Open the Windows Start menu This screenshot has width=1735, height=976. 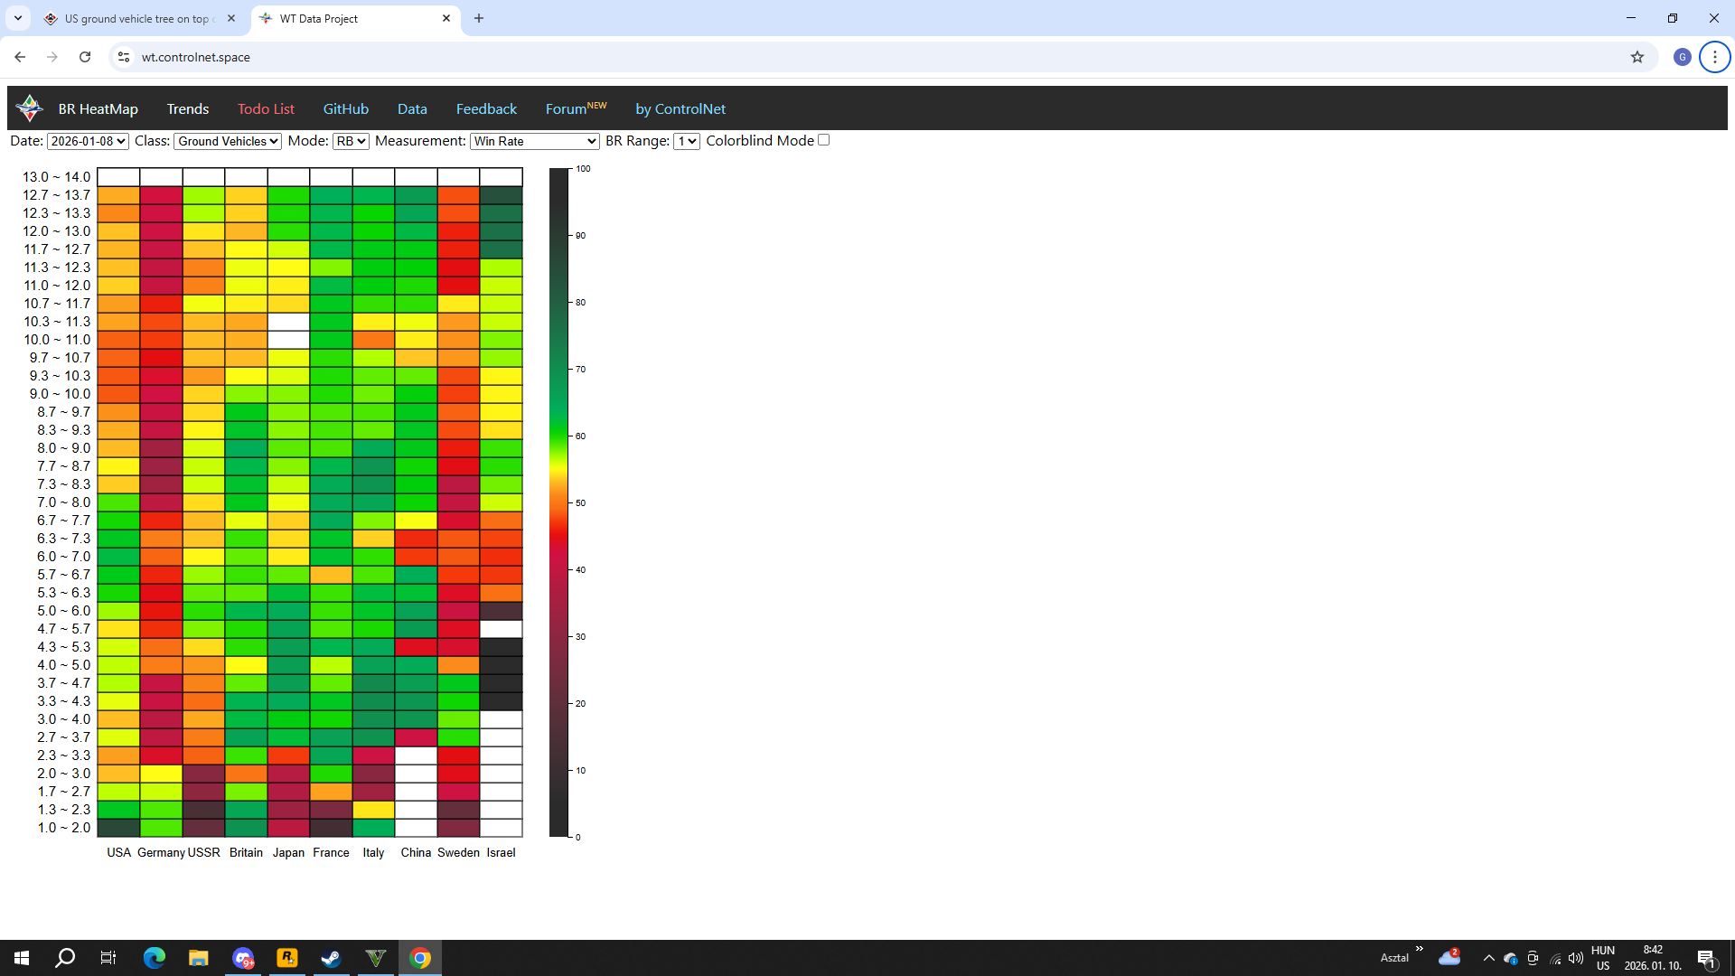[x=22, y=958]
